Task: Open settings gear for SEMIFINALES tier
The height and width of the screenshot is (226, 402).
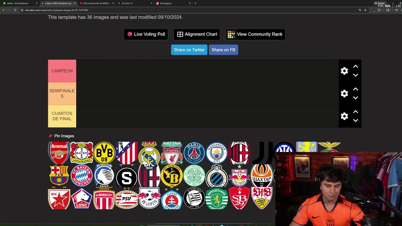Action: (x=345, y=94)
